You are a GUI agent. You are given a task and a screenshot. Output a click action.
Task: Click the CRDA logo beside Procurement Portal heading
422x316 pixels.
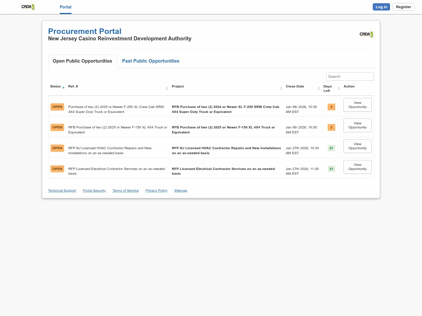(x=366, y=35)
